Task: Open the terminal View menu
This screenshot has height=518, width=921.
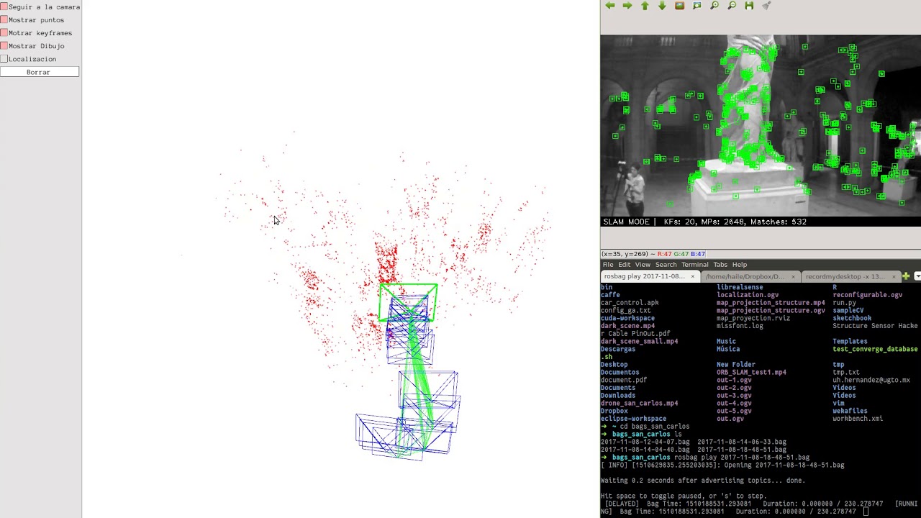Action: coord(643,265)
